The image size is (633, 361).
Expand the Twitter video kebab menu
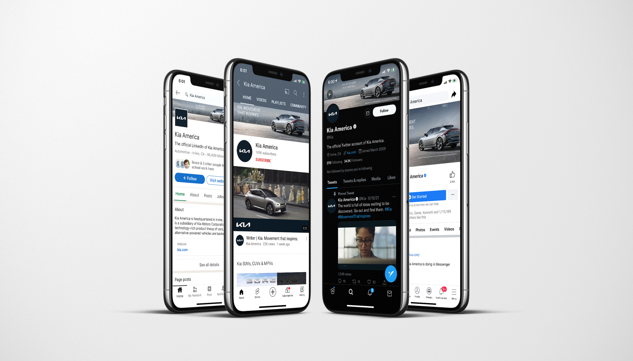click(395, 197)
